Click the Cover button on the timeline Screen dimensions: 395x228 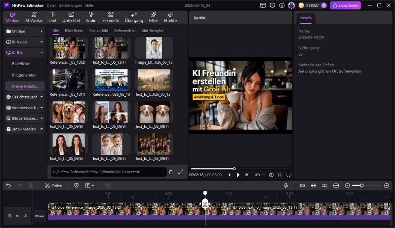pos(40,216)
